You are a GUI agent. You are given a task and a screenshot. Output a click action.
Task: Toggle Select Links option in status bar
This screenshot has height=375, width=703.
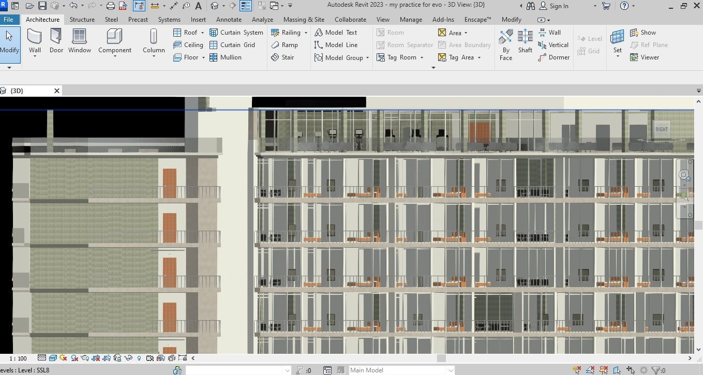(577, 370)
